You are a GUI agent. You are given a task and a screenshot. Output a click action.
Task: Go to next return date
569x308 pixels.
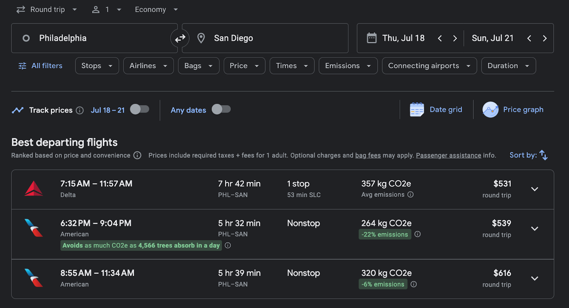[544, 38]
